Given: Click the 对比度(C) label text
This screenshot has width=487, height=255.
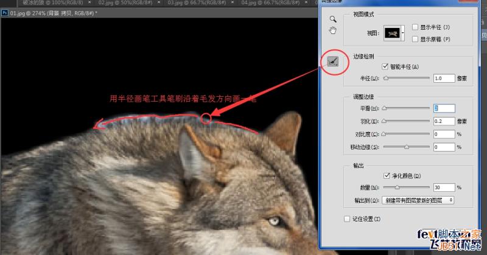Looking at the screenshot, I should [367, 134].
